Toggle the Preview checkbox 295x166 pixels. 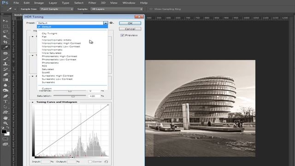pos(122,35)
